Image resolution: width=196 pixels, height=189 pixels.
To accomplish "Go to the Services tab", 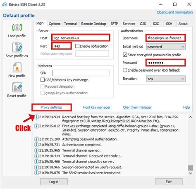I will (129, 24).
